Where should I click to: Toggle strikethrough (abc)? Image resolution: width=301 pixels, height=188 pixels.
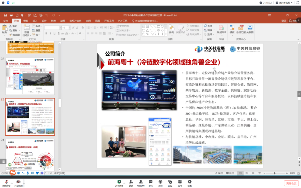pos(63,33)
